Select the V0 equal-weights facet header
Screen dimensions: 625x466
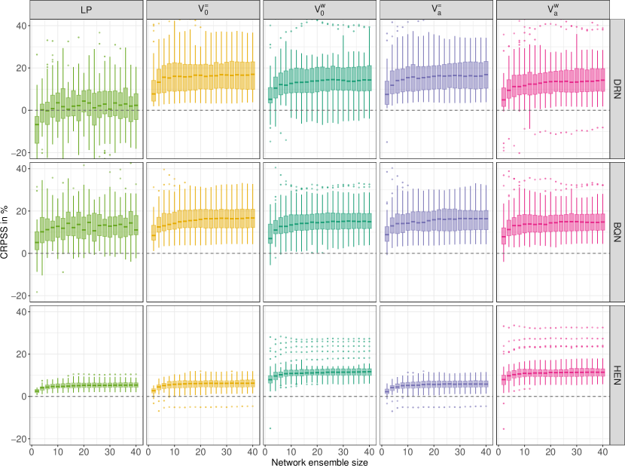pos(203,10)
